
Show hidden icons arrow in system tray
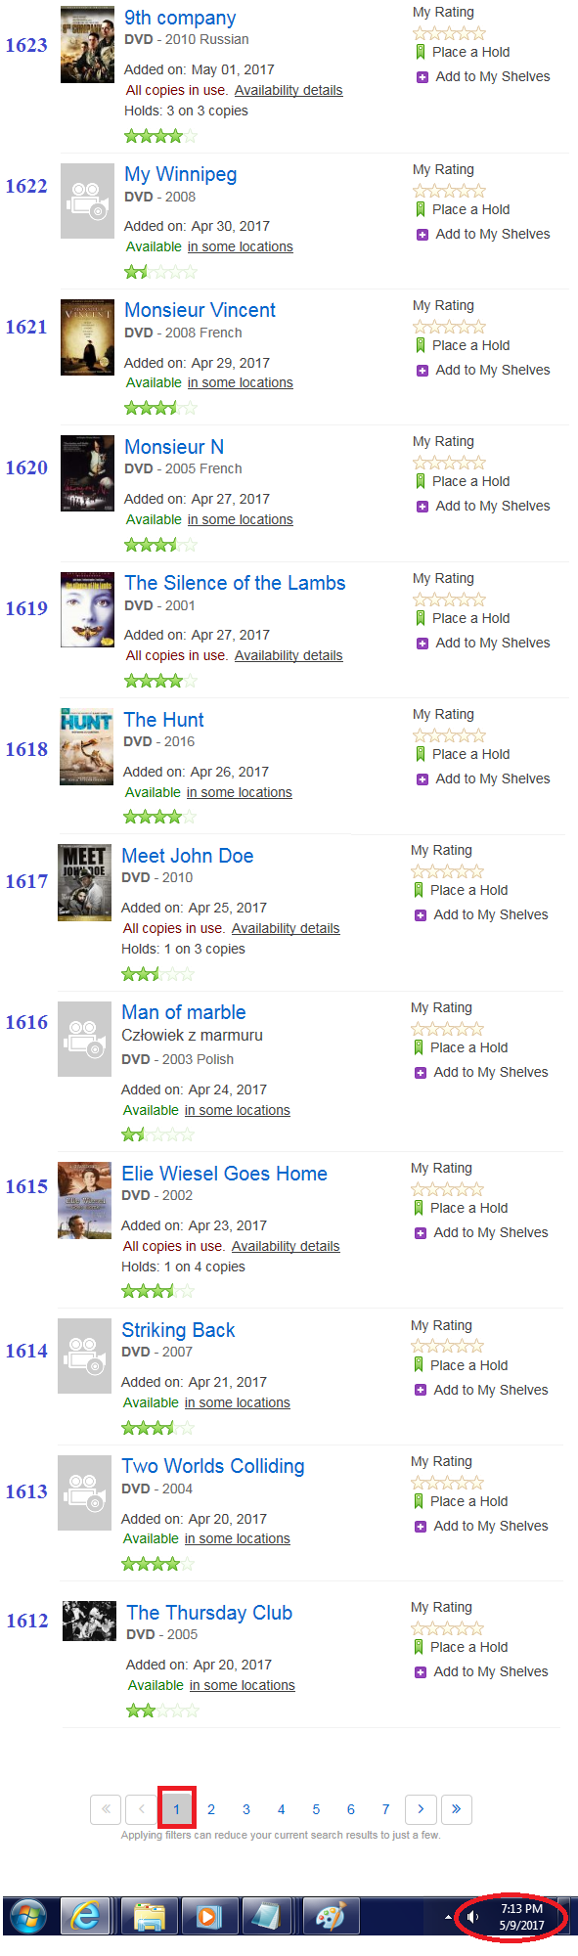point(449,1917)
